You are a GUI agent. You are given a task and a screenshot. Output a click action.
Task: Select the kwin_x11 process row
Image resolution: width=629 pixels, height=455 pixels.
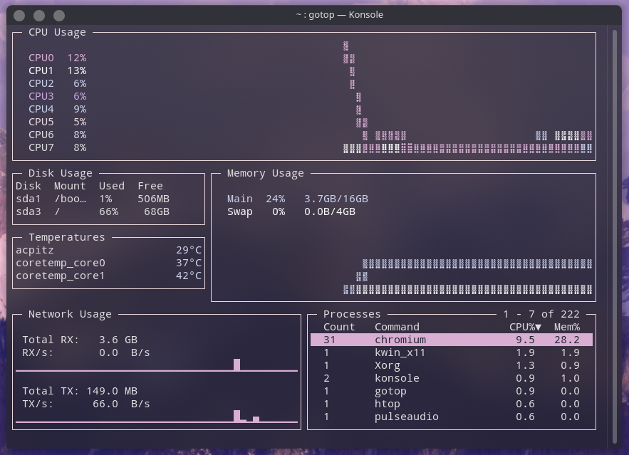tap(452, 352)
